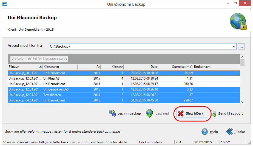253x146 pixels.
Task: Expand the C:\Backup\ folder dropdown
Action: [234, 46]
